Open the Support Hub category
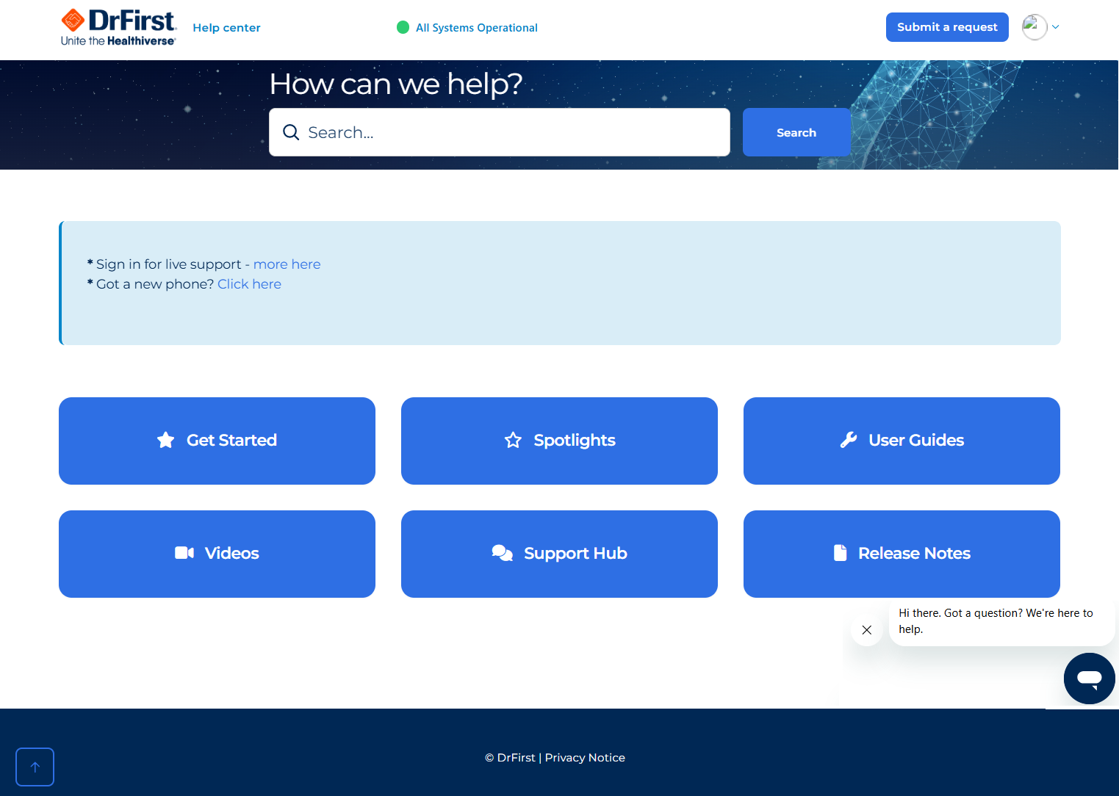Image resolution: width=1119 pixels, height=796 pixels. (x=559, y=554)
